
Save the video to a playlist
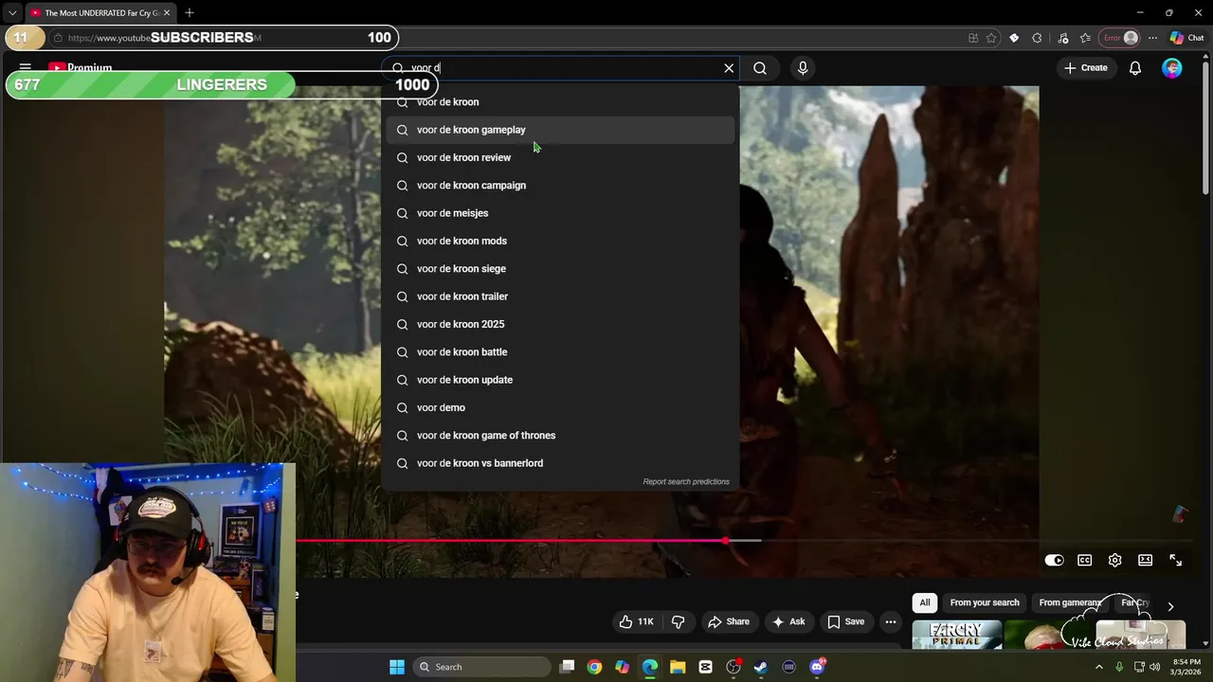coord(845,621)
